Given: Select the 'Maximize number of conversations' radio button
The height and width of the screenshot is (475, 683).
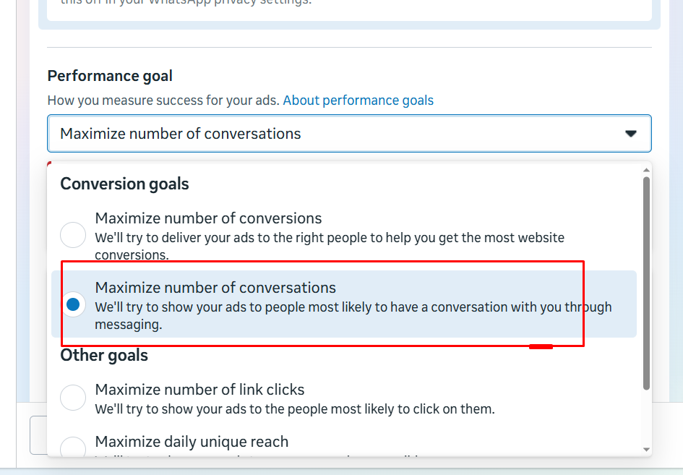Looking at the screenshot, I should coord(73,304).
